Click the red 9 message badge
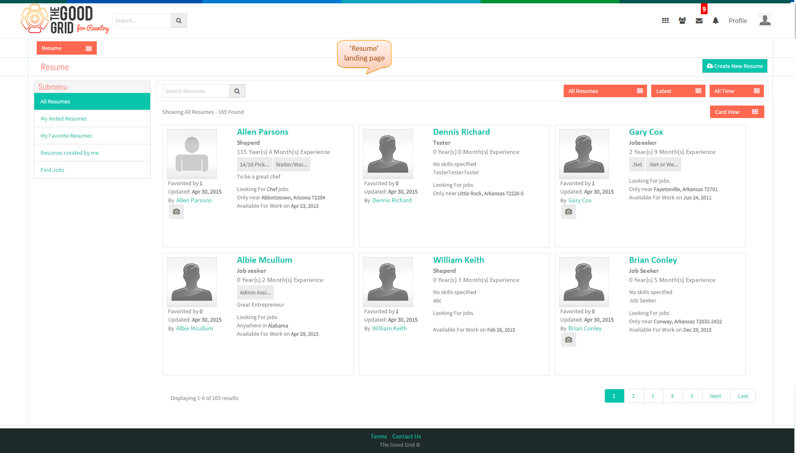This screenshot has width=796, height=453. click(704, 9)
